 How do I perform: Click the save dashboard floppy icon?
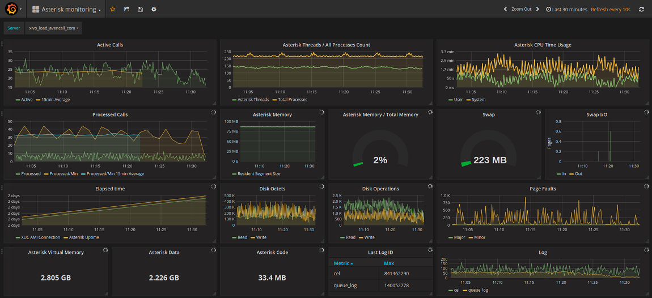tap(140, 10)
